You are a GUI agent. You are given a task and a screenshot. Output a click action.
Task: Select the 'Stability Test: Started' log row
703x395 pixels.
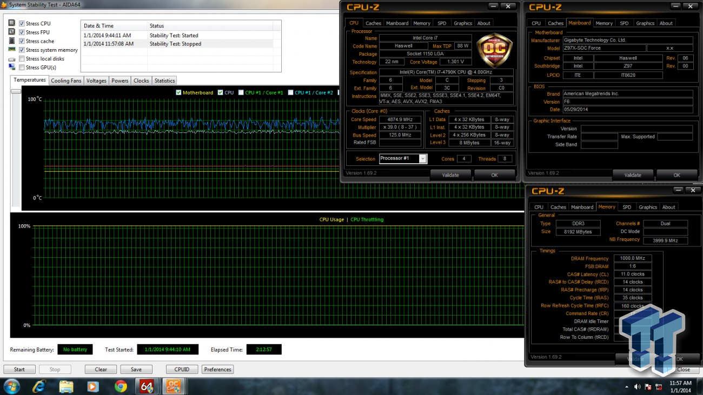[x=181, y=36]
